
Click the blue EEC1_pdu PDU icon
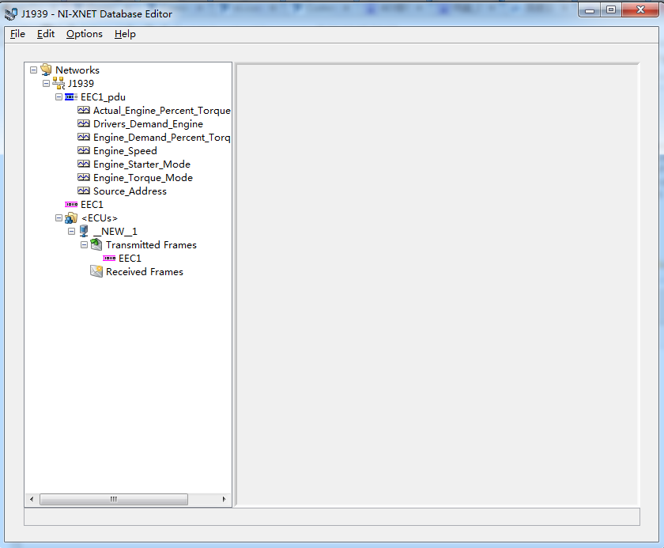click(71, 97)
